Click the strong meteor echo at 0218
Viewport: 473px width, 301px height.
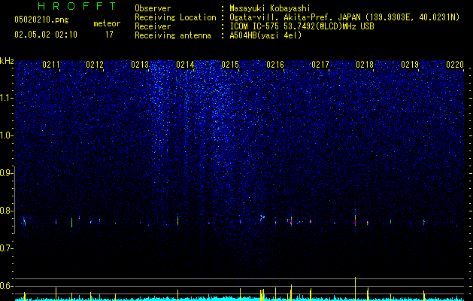pyautogui.click(x=356, y=219)
